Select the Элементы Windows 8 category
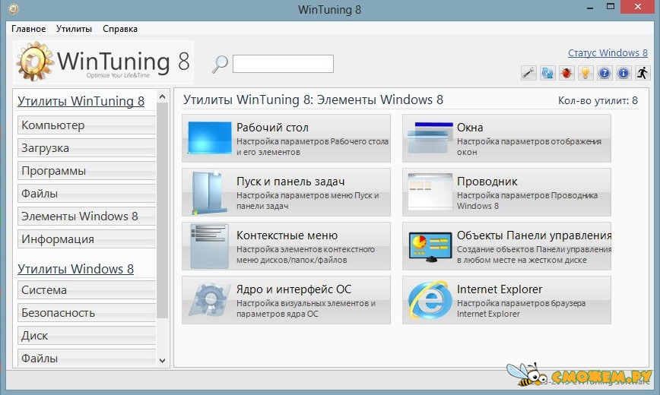The image size is (660, 395). [x=87, y=216]
